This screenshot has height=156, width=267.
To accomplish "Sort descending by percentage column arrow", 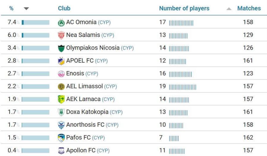I will [26, 9].
